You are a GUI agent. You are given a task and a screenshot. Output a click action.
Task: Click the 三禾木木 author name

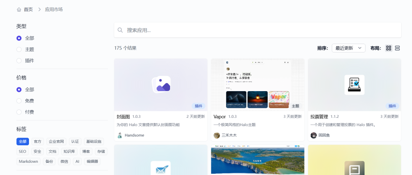pyautogui.click(x=229, y=135)
